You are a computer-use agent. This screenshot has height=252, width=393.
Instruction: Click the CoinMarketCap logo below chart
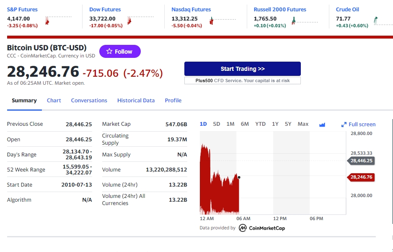pyautogui.click(x=262, y=228)
